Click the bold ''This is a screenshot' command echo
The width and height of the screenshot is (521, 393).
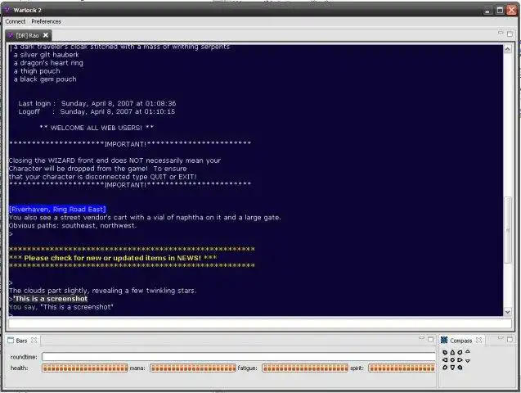point(50,299)
